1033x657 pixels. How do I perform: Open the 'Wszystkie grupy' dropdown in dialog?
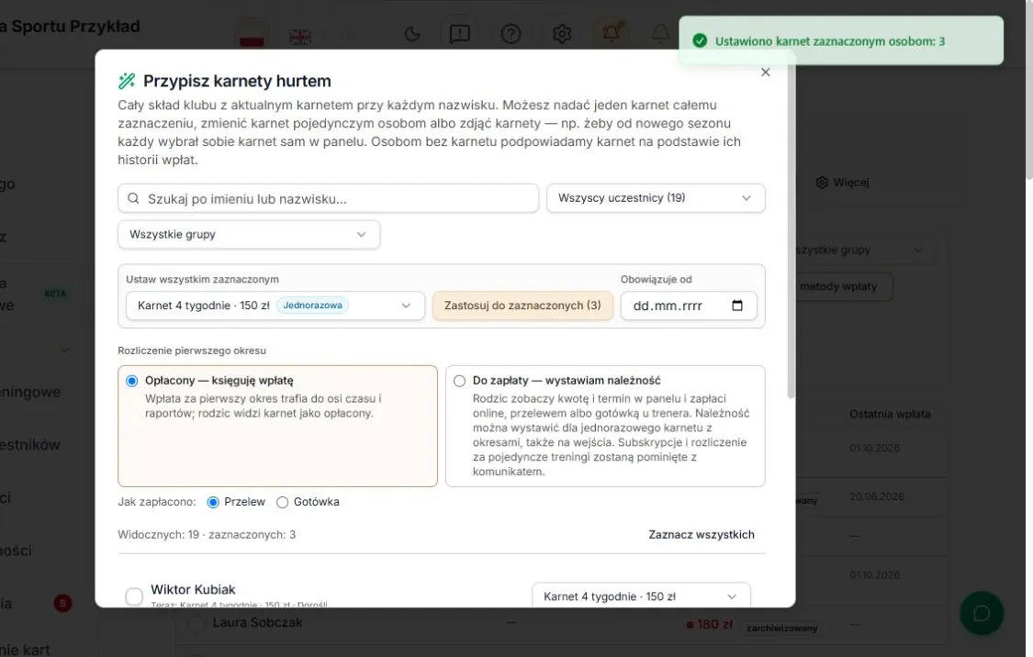pos(248,234)
